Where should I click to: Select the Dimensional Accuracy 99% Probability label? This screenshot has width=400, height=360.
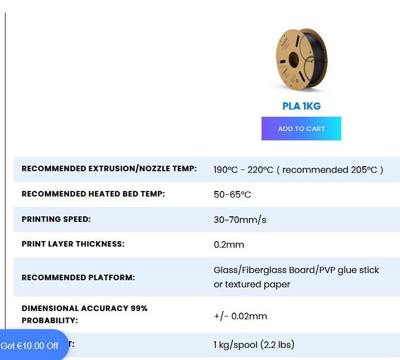coord(85,314)
